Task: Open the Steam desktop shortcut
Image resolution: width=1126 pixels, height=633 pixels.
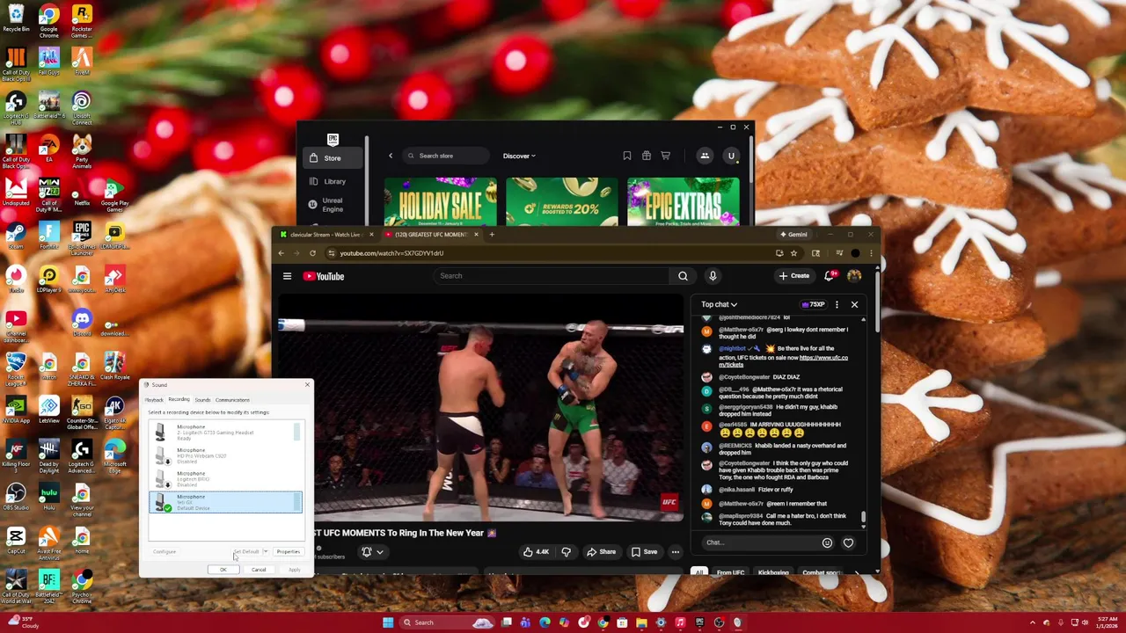Action: coord(16,236)
